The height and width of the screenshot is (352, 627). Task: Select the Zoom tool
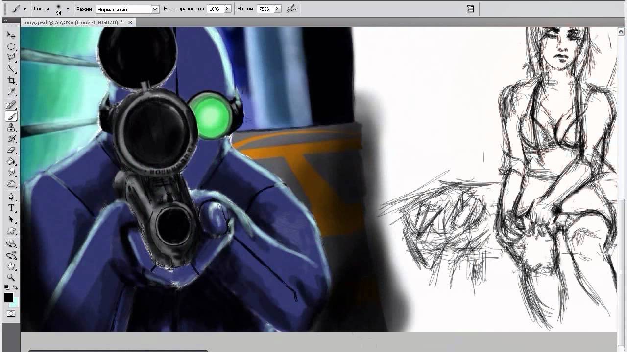tap(11, 278)
